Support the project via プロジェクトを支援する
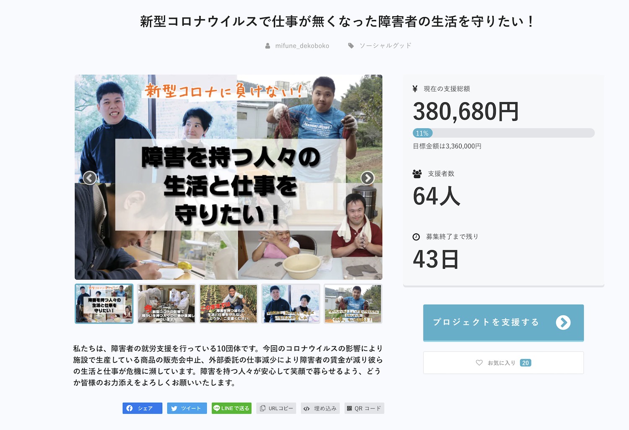 [503, 323]
